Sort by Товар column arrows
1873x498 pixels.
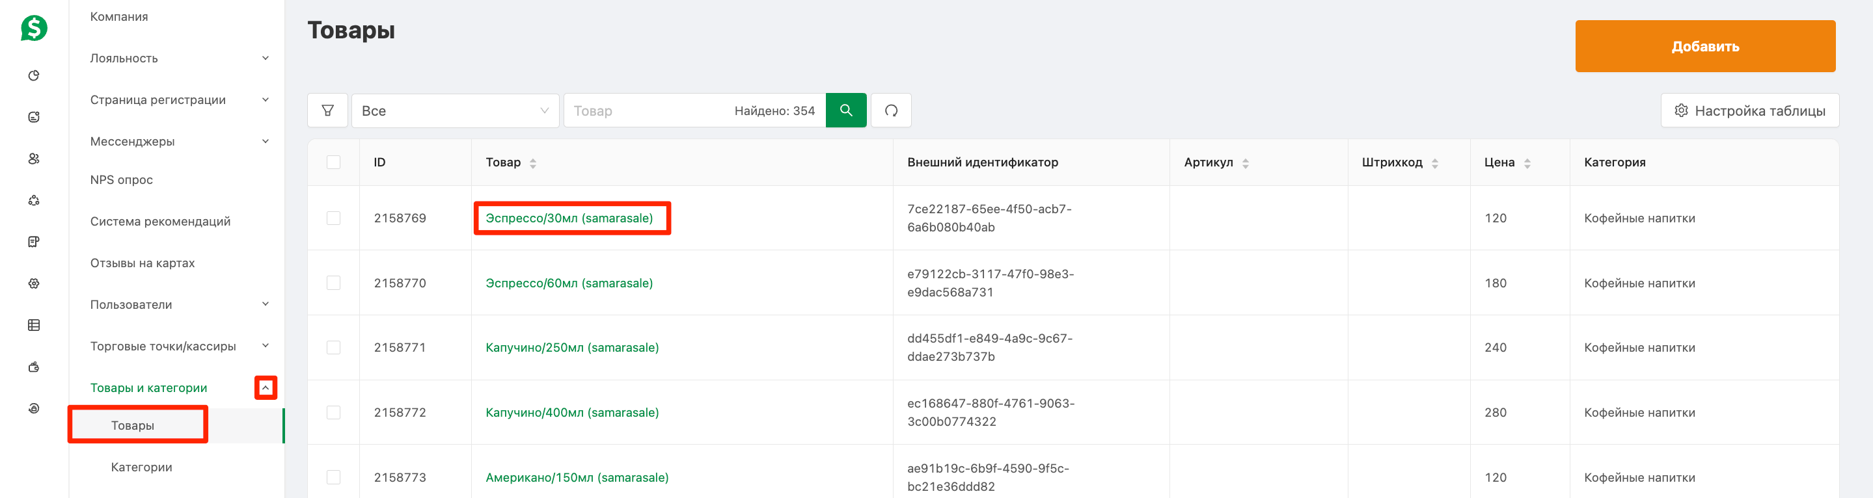533,163
